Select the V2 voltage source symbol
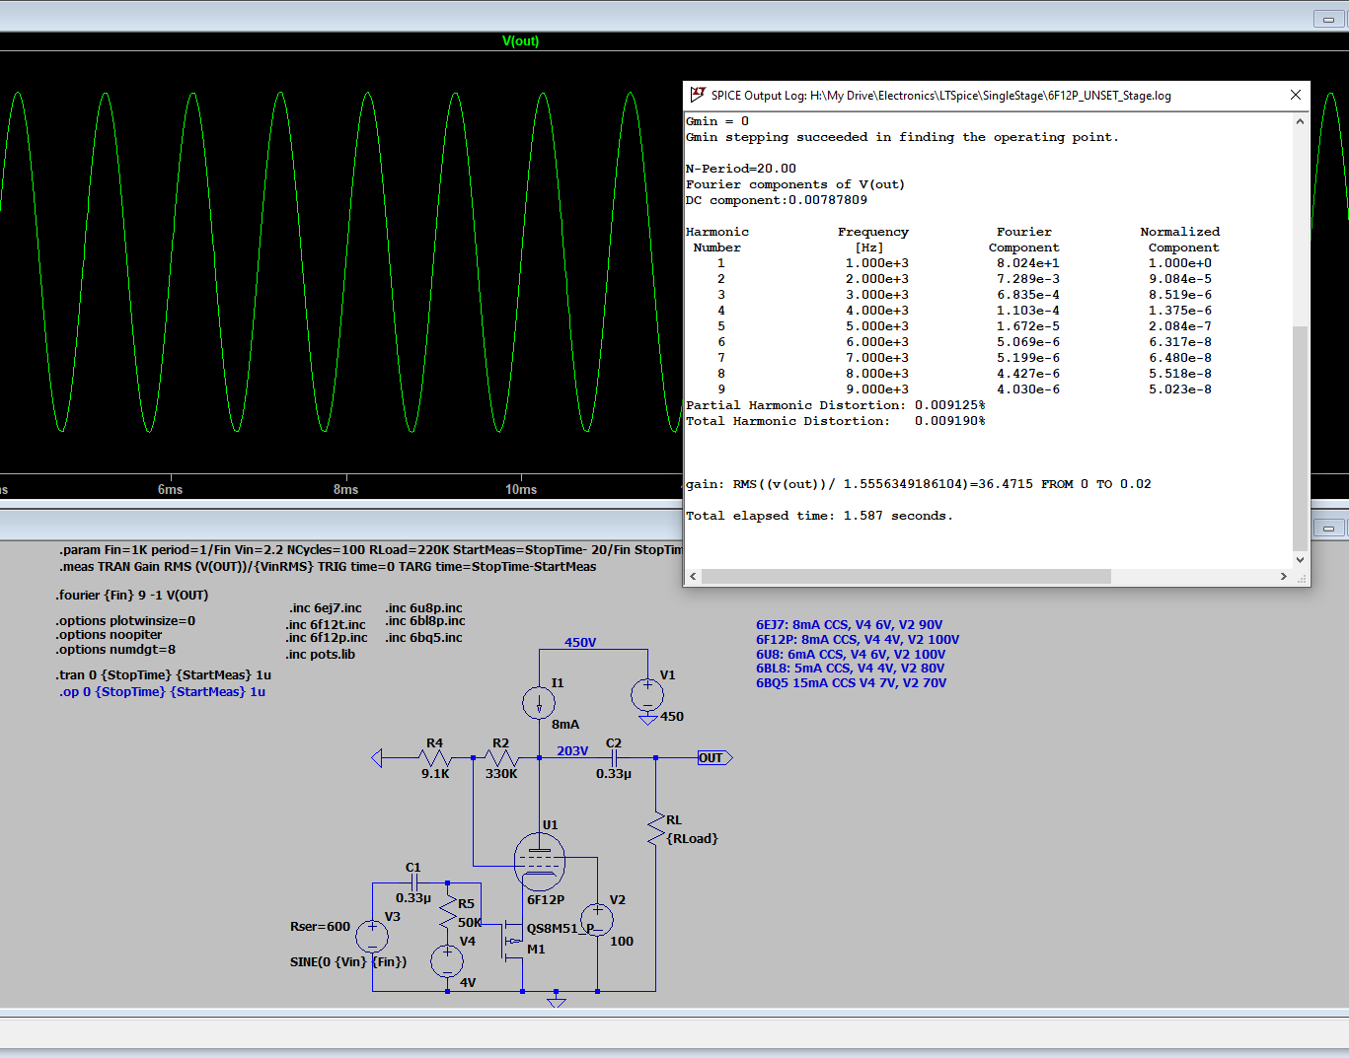Image resolution: width=1349 pixels, height=1058 pixels. [x=596, y=920]
